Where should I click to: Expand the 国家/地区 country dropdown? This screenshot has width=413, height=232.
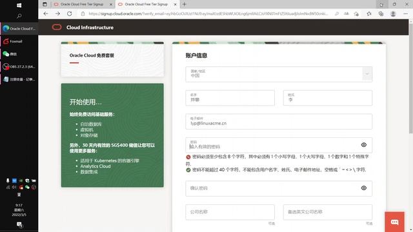367,74
